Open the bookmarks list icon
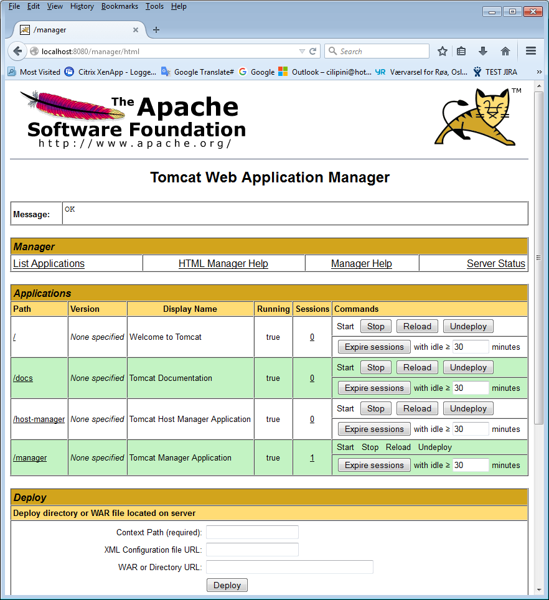Image resolution: width=549 pixels, height=600 pixels. coord(461,51)
